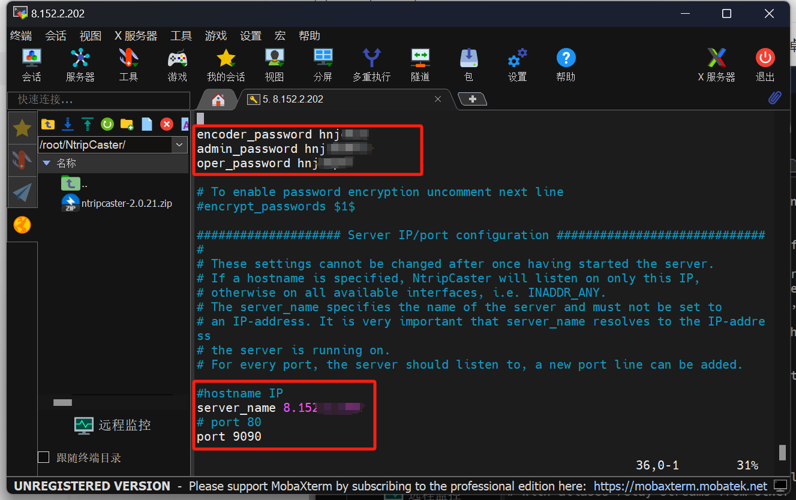Open the 帮助 menu in menu bar

310,36
